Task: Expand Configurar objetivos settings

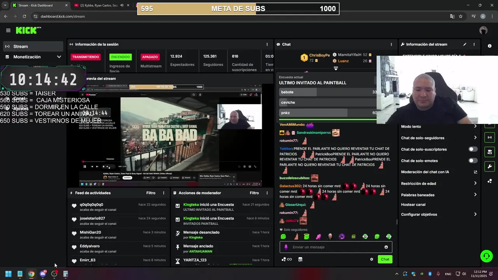Action: [x=439, y=214]
